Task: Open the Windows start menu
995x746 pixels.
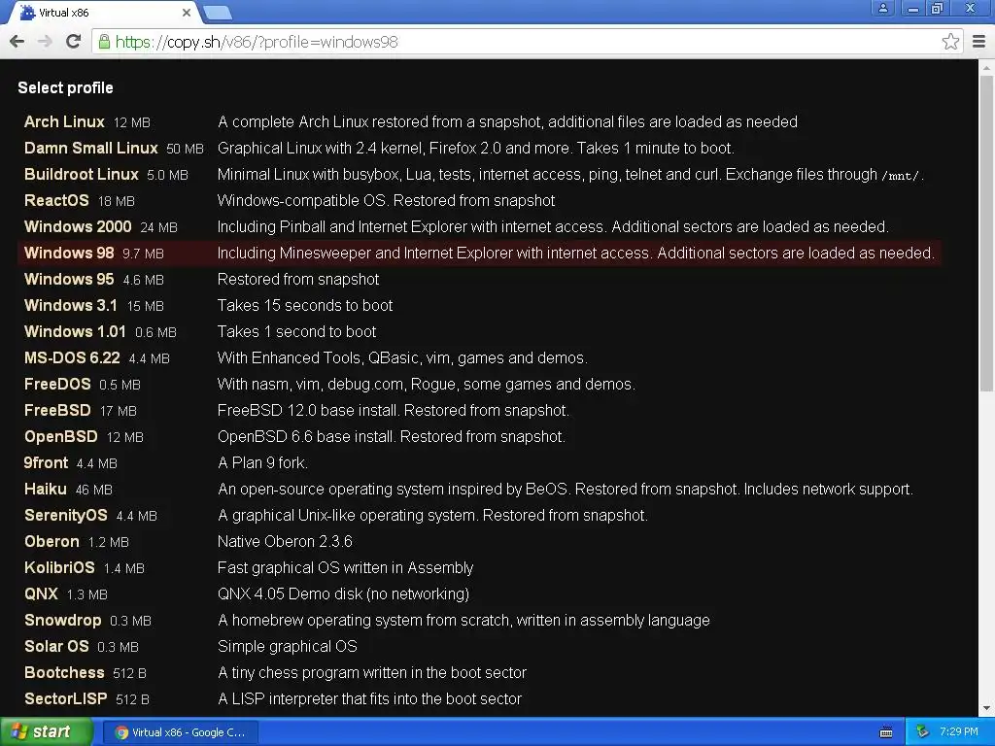Action: click(47, 732)
